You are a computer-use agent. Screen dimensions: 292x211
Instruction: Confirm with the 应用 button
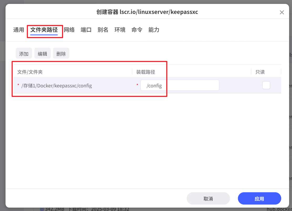(259, 198)
